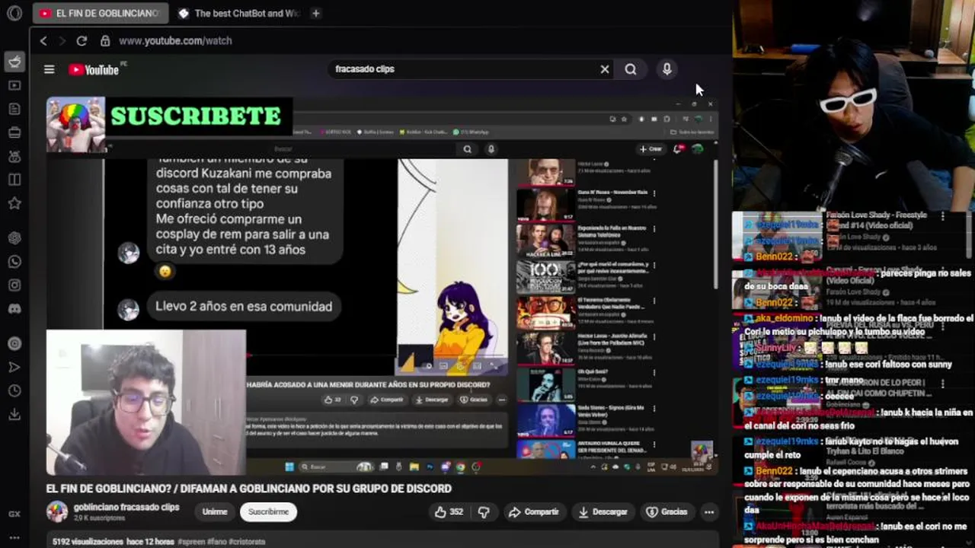Open ChatGPT in the Opera sidebar

click(x=14, y=238)
